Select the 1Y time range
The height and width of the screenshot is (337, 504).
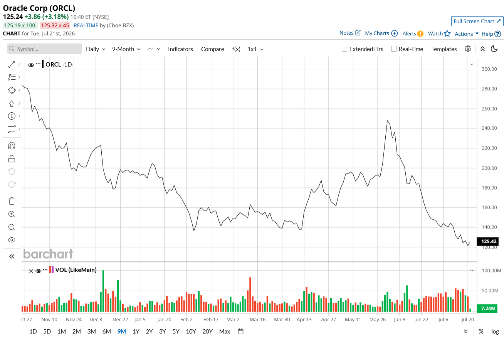(x=136, y=331)
